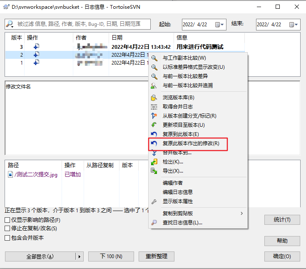The height and width of the screenshot is (269, 306).
Task: Check the 包含合并版本 option
Action: click(x=7, y=238)
